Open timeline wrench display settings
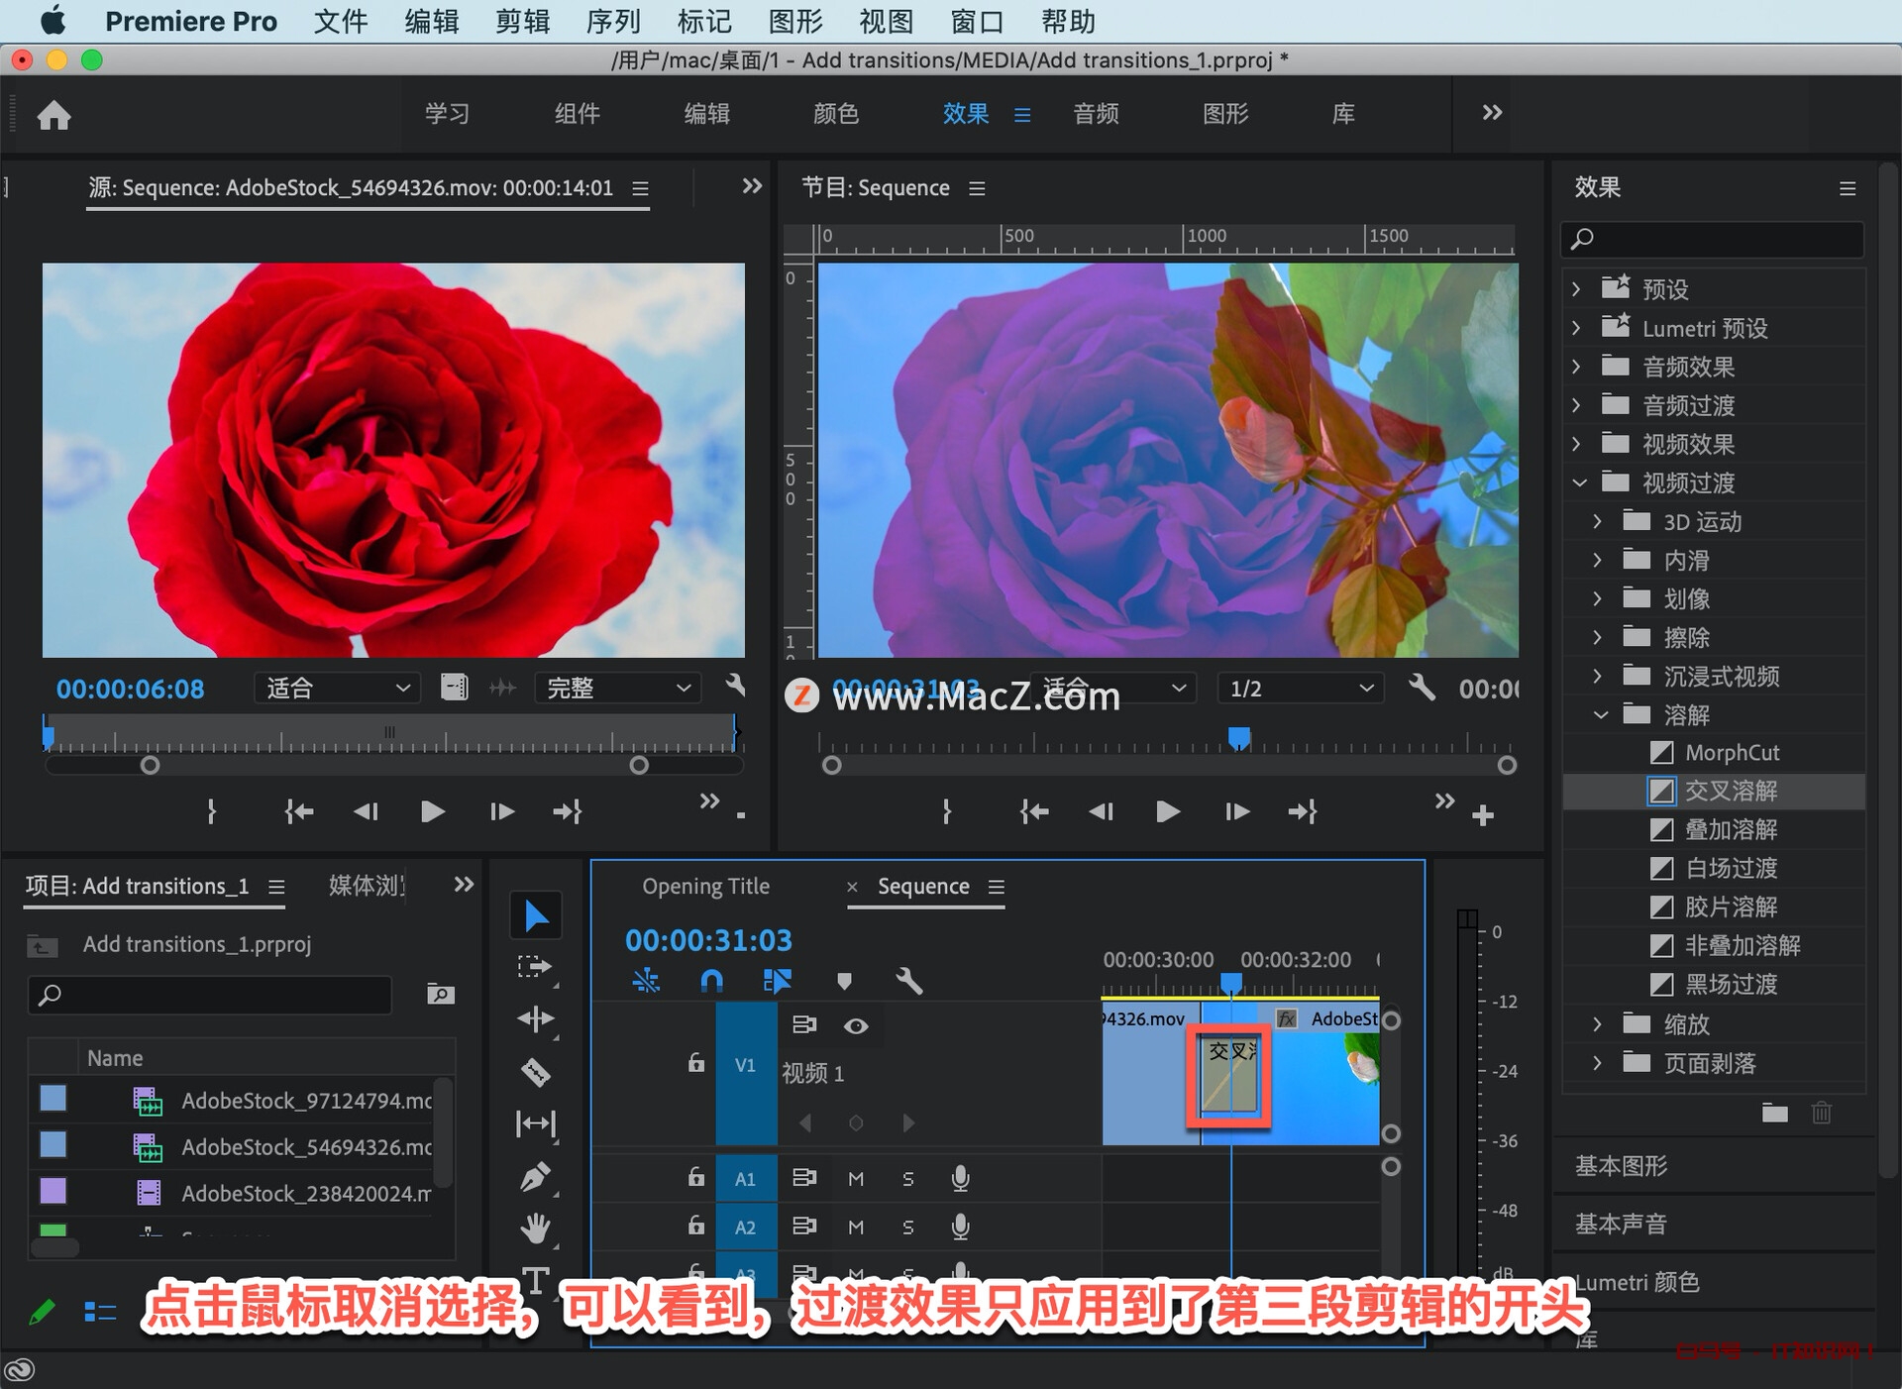The height and width of the screenshot is (1389, 1902). tap(908, 981)
